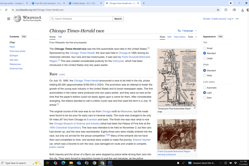This screenshot has height=166, width=249.
Task: Bookmark this page with the star icon
Action: tap(218, 10)
